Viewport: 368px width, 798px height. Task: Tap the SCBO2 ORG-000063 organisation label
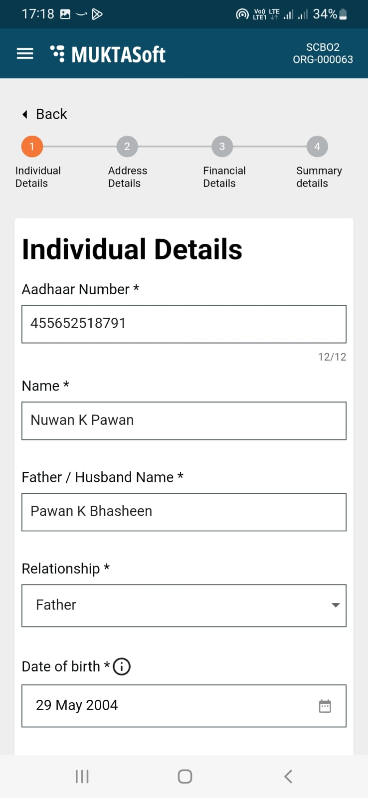[x=323, y=53]
